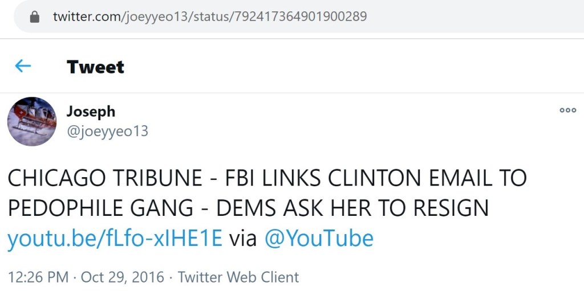Image resolution: width=584 pixels, height=291 pixels.
Task: Click the display name Joseph
Action: click(x=91, y=112)
